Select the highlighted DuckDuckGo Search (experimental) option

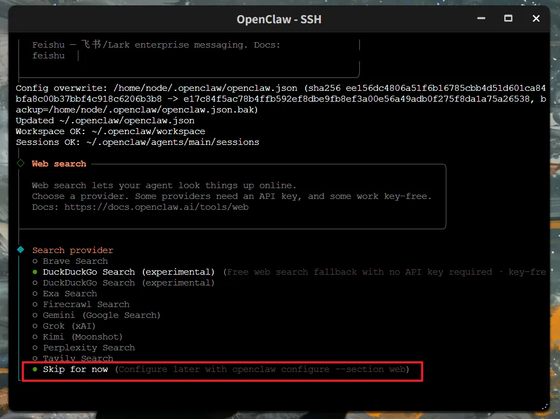(123, 272)
